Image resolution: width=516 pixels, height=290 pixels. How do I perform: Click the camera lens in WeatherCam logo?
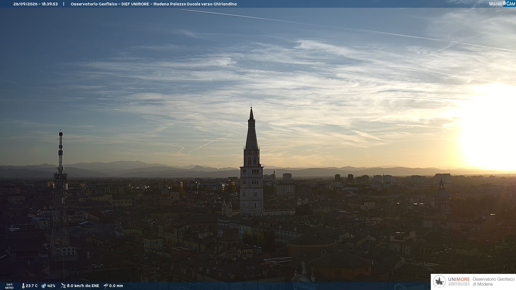coord(504,3)
